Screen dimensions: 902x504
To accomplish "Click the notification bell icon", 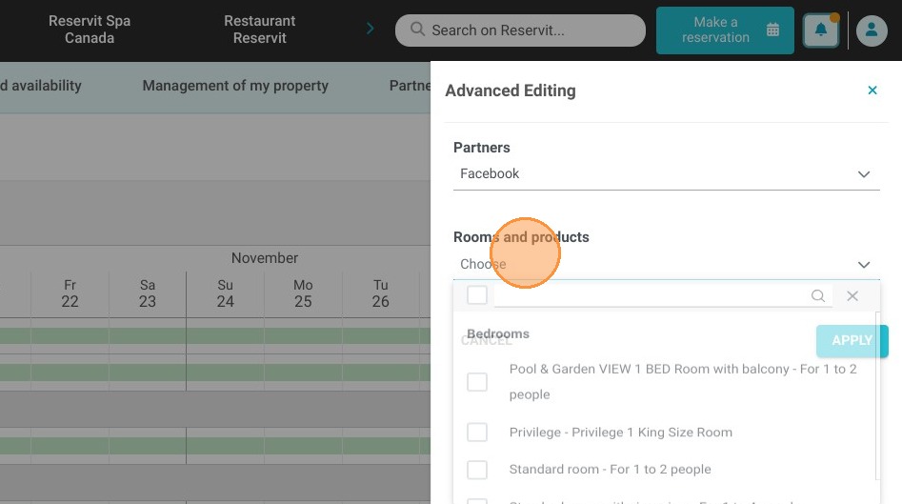I will (820, 30).
